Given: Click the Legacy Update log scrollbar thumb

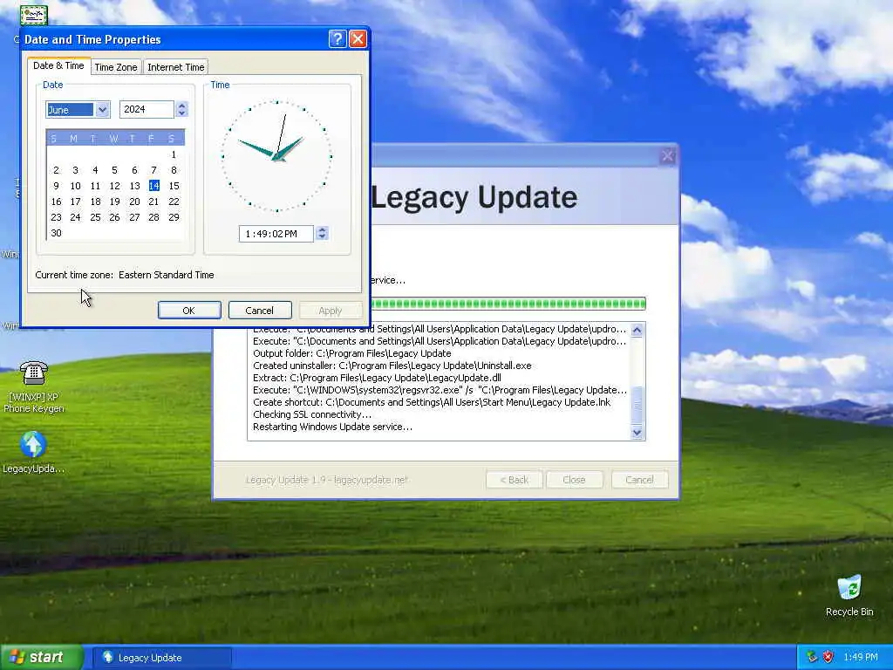Looking at the screenshot, I should (x=637, y=403).
